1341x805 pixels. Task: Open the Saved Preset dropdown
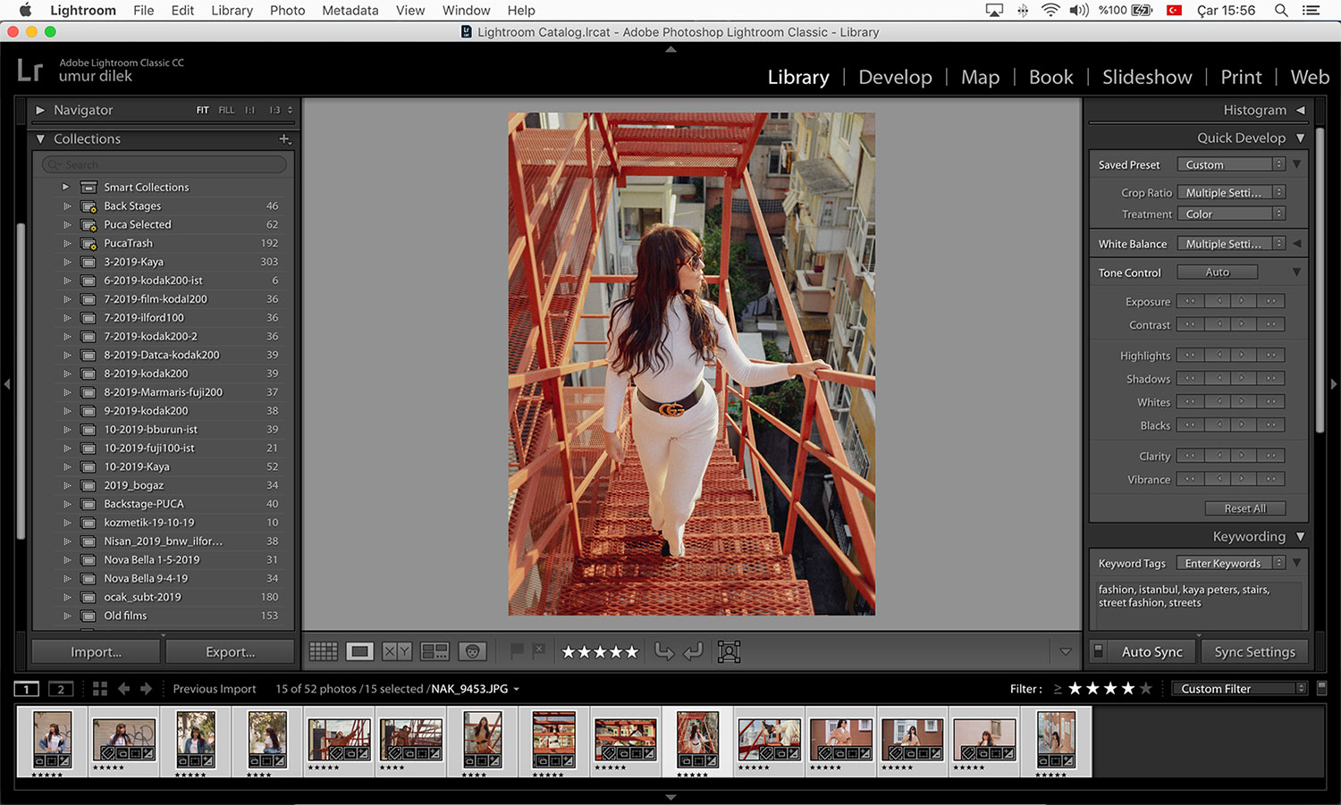1231,164
